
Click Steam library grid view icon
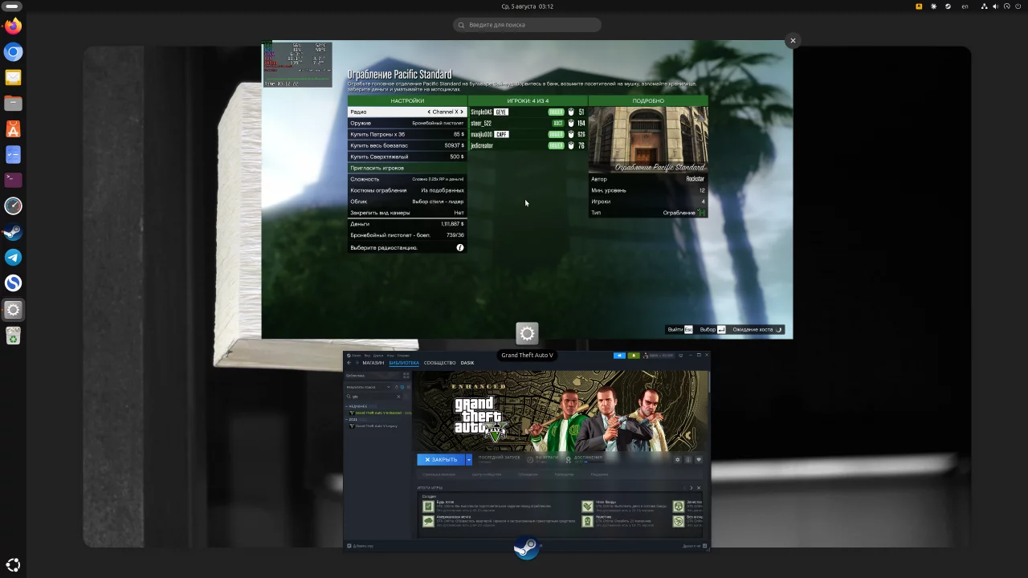[x=406, y=376]
